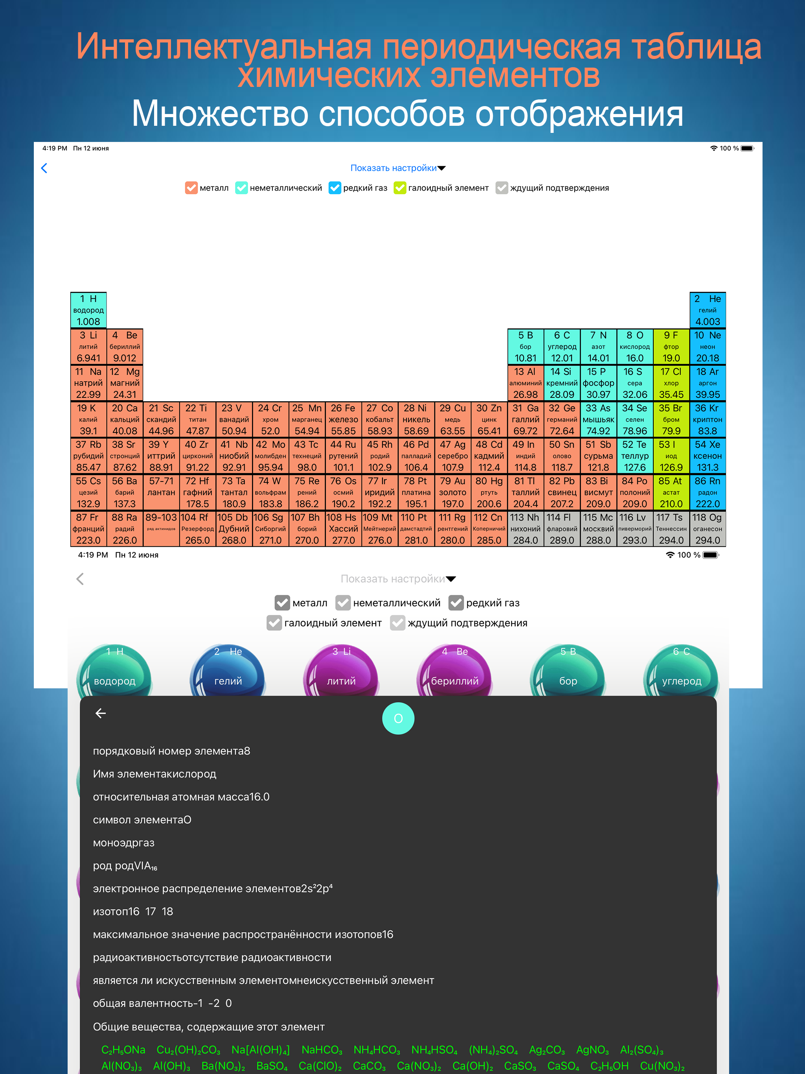Tap the line Имя элементакислород
The image size is (805, 1074).
coord(154,773)
